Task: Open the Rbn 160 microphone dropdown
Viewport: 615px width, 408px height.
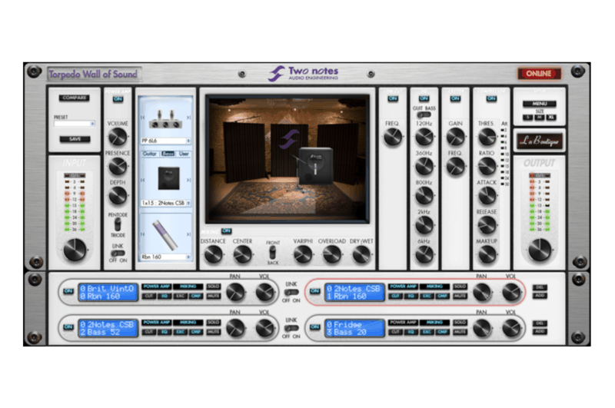Action: pos(165,257)
